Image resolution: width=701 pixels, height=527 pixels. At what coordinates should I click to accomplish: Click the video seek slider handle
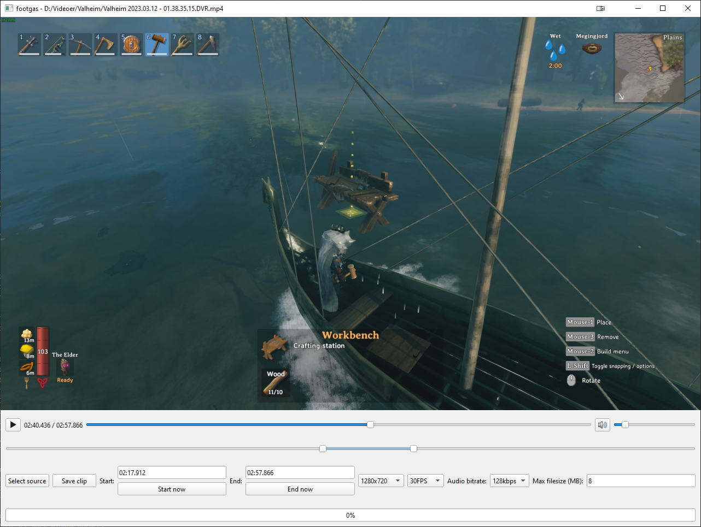click(x=370, y=425)
